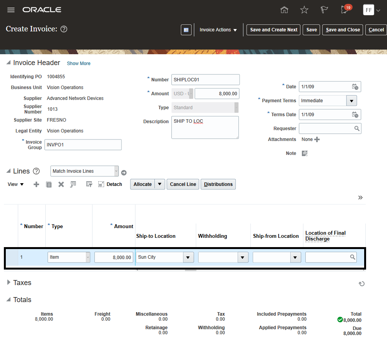Open the navigator hamburger menu
Screen dimensions: 387x342
(11, 10)
